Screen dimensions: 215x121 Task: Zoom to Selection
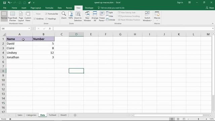[x=78, y=16]
